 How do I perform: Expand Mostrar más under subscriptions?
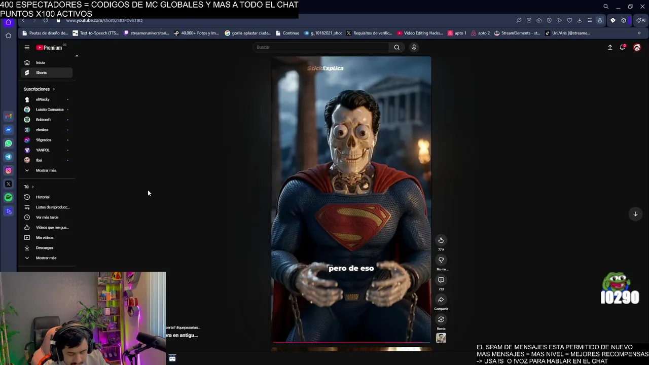[x=47, y=170]
